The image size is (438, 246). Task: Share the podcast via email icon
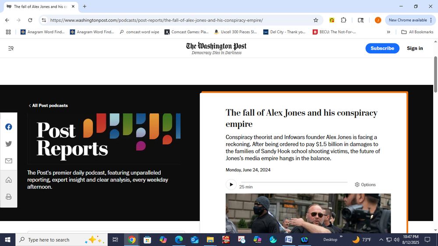click(9, 161)
